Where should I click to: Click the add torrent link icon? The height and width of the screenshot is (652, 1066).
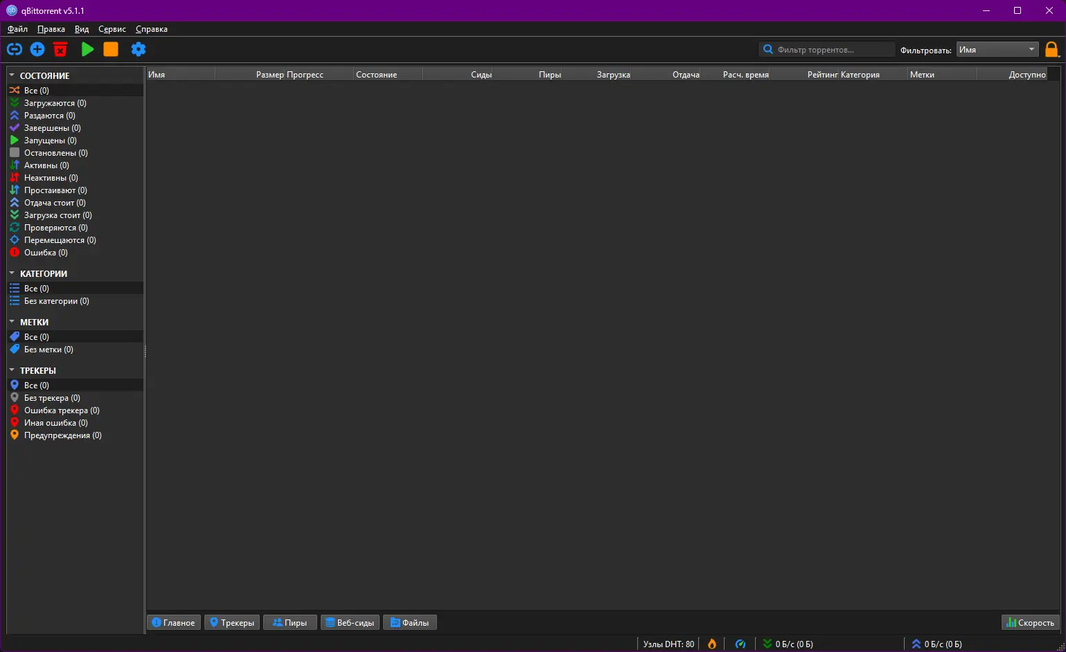coord(15,49)
